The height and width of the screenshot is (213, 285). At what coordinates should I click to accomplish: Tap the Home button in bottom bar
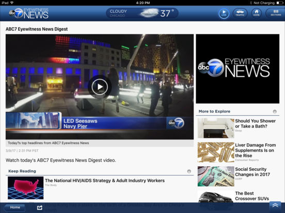(x=15, y=207)
